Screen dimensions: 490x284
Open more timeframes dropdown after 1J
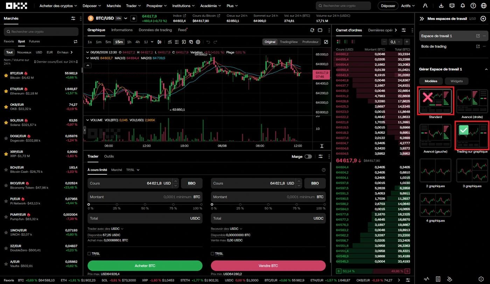tap(153, 42)
